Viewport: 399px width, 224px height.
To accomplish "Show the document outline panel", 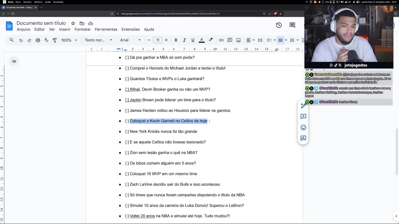I will click(x=14, y=61).
